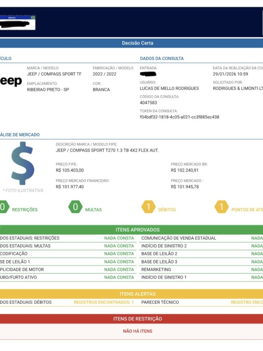This screenshot has height=351, width=263.
Task: Click the BRANCA color value
Action: pos(101,89)
